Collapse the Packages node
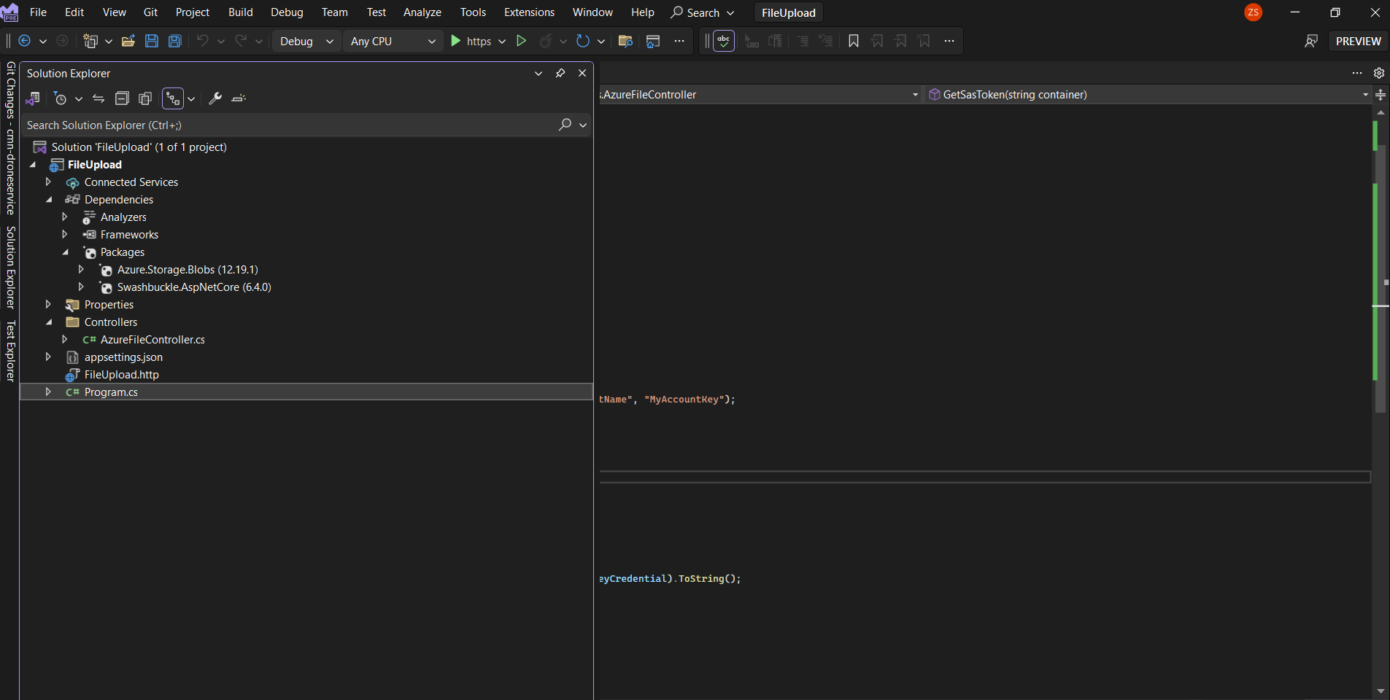The image size is (1390, 700). click(66, 252)
